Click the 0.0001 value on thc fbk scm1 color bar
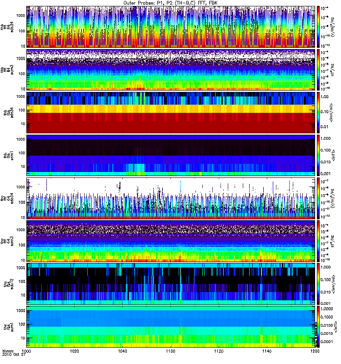Screen dimensions: 341x364 pyautogui.click(x=326, y=342)
